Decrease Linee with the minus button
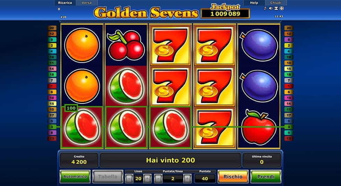Image resolution: width=341 pixels, height=186 pixels. point(129,179)
